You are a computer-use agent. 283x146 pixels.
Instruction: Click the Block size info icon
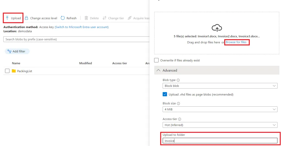(x=179, y=104)
